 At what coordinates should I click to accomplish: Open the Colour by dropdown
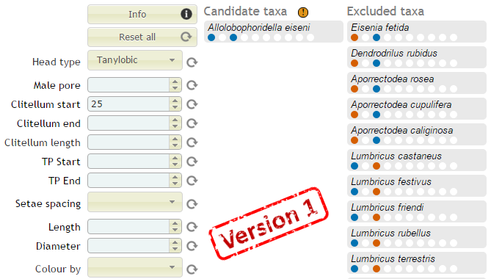135,267
